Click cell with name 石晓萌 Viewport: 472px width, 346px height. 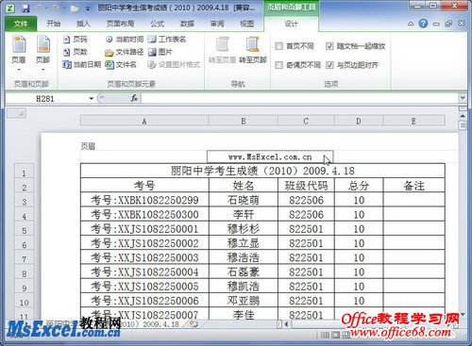tap(244, 200)
